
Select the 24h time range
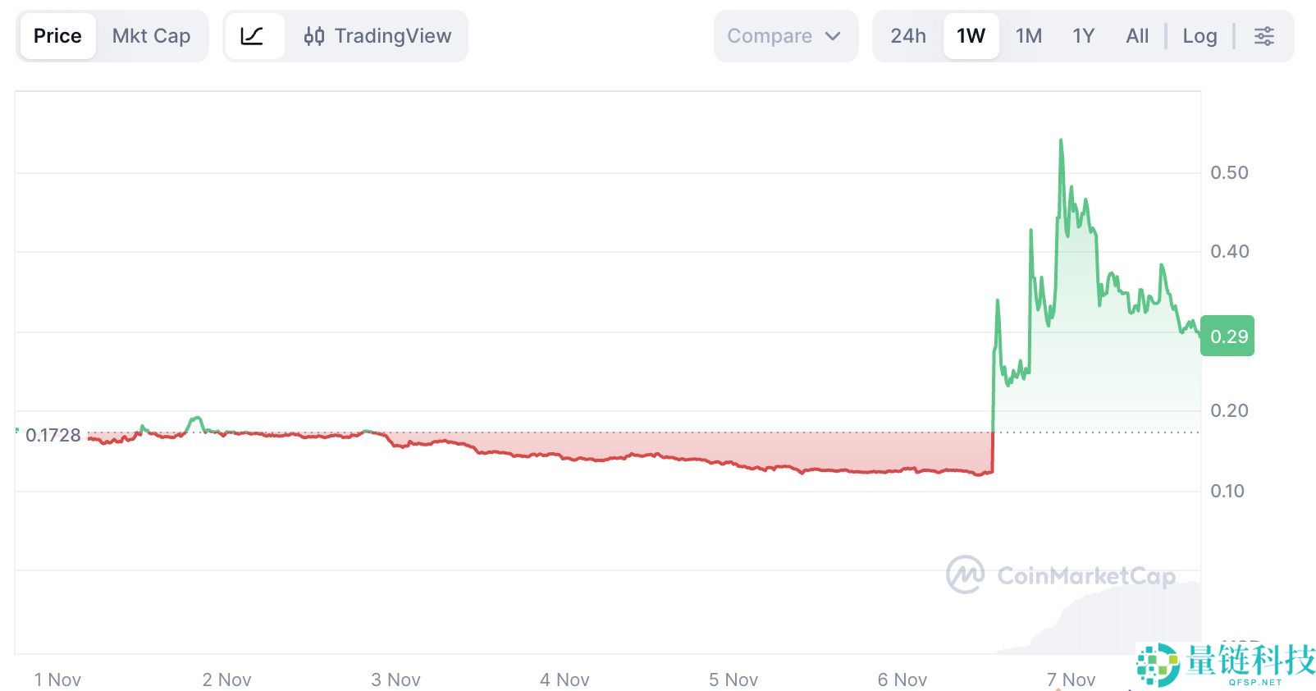coord(908,36)
